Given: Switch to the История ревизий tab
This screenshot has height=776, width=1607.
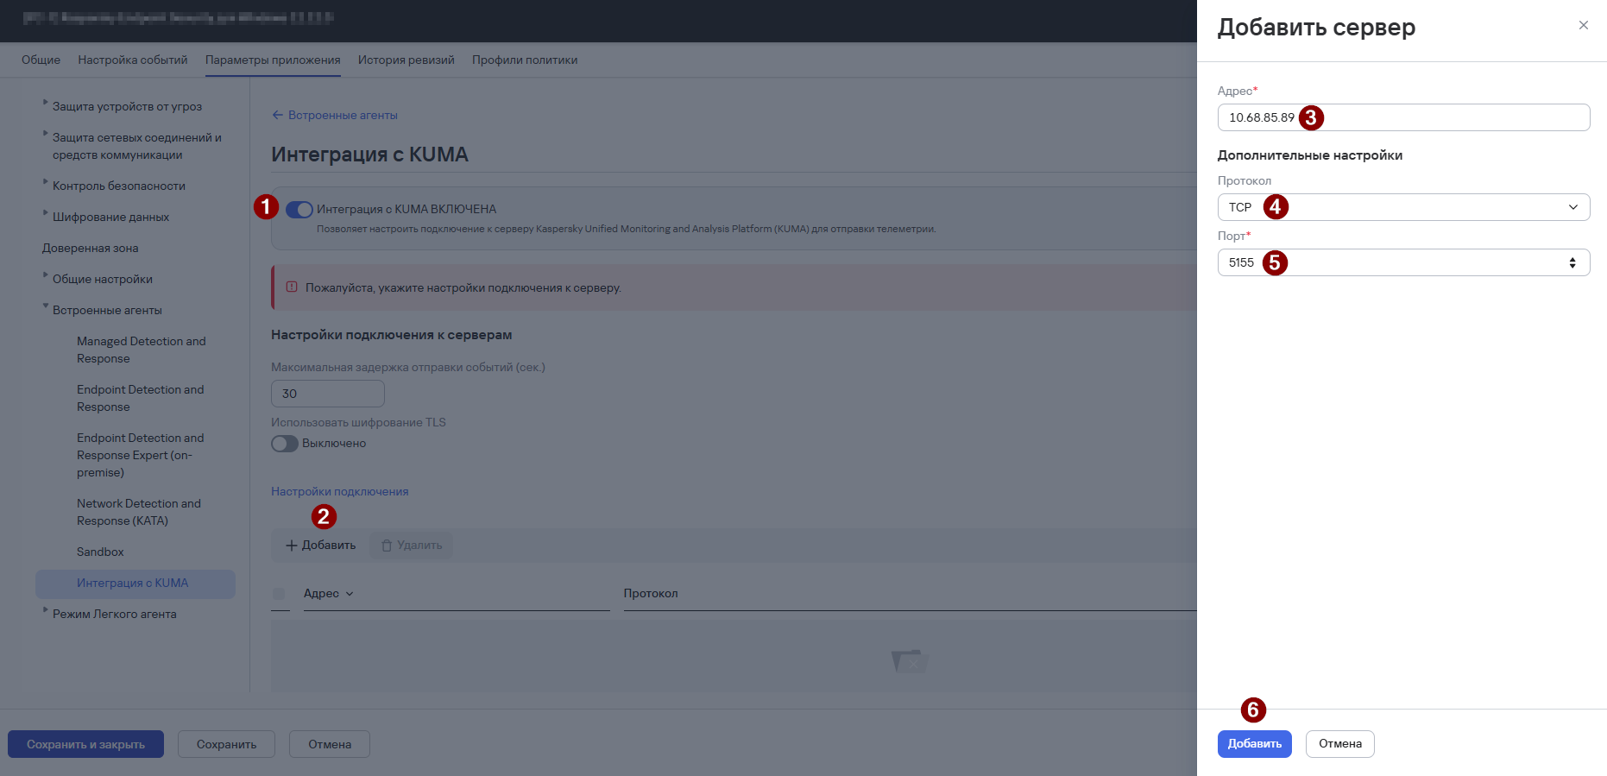Looking at the screenshot, I should 406,60.
